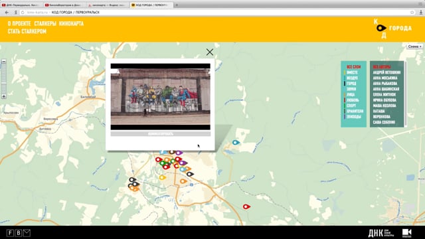Toggle the ХРАНИТЕЛИ layer filter
Screen dimensions: 425x239
tap(355, 112)
